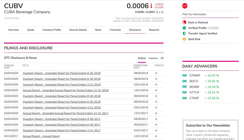Click the + 15.56 % advancer value

(x=212, y=98)
